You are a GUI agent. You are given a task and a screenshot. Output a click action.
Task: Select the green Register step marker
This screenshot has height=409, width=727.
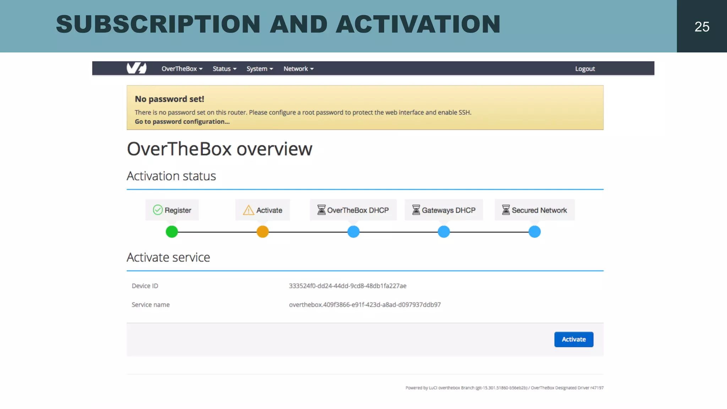coord(172,232)
